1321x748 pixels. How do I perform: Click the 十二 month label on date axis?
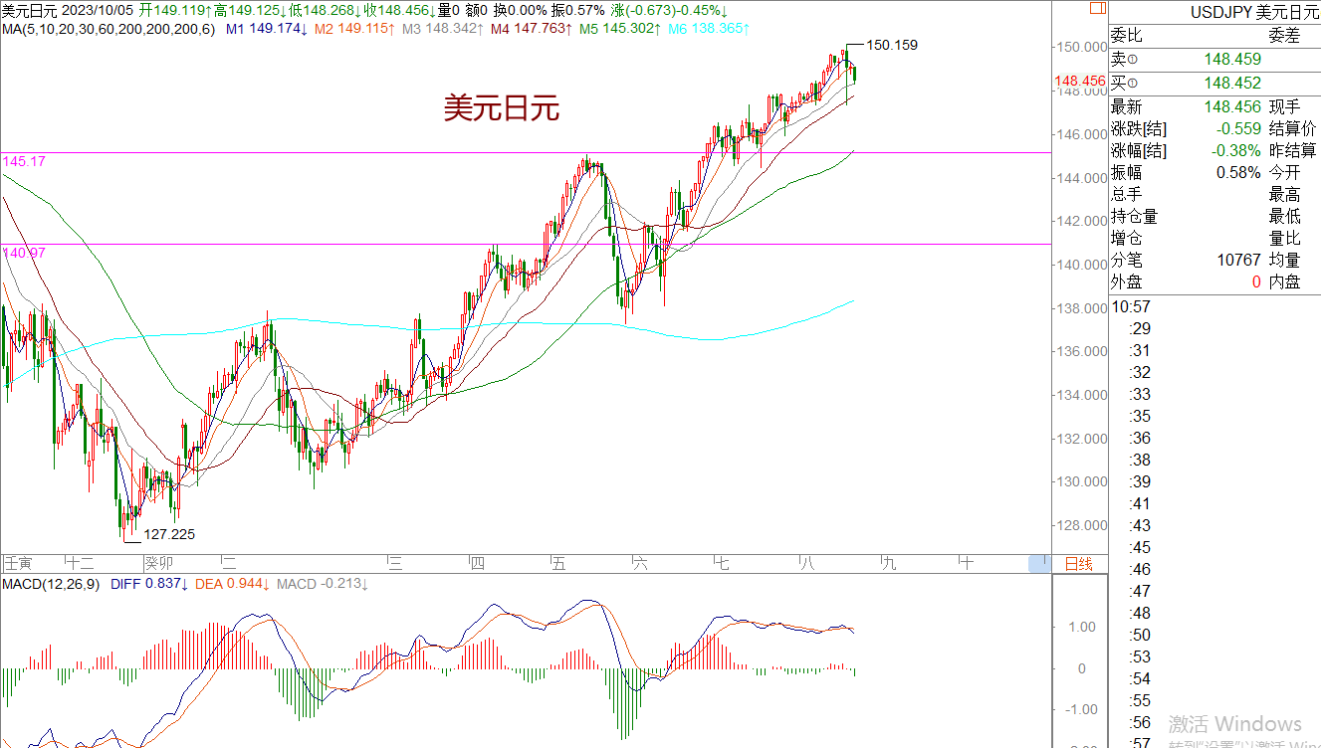click(79, 564)
